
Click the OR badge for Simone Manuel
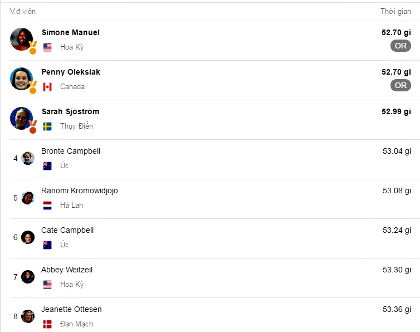click(x=401, y=46)
